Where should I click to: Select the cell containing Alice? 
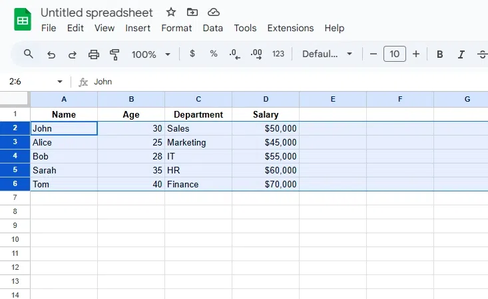(x=64, y=142)
